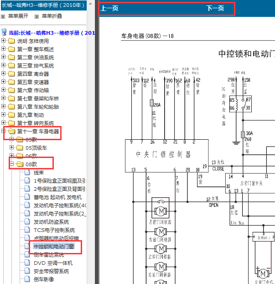The height and width of the screenshot is (284, 275).
Task: Click the page icon of 安全带报警系统
Action: tap(27, 271)
